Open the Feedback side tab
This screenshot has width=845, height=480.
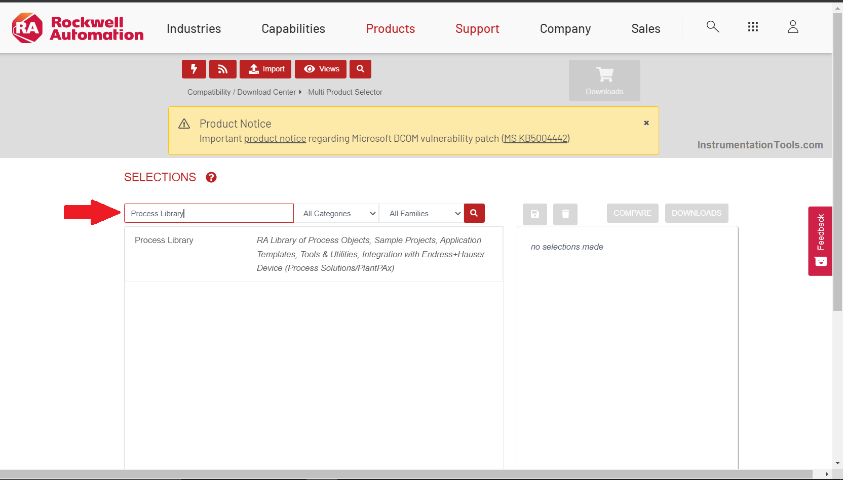click(x=820, y=241)
